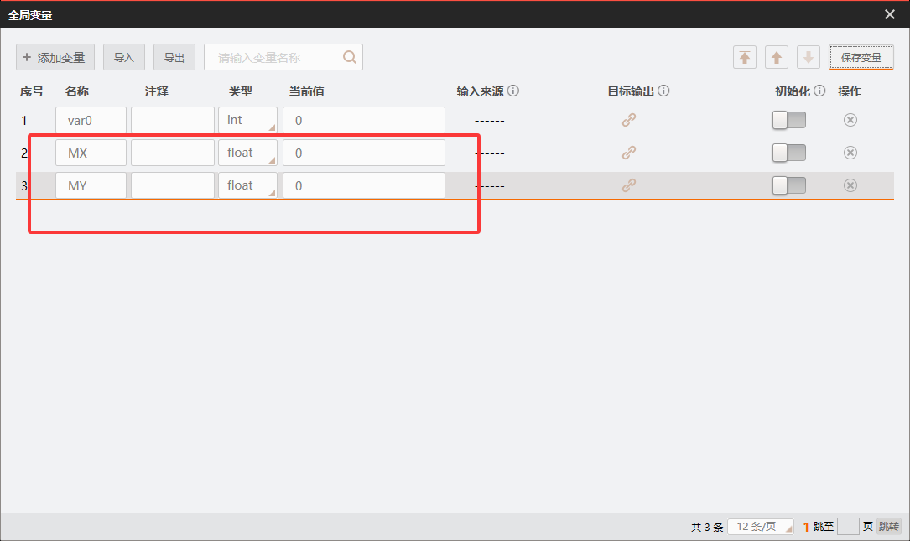Screen dimensions: 910x541
Task: Click the MX name field
Action: pyautogui.click(x=91, y=153)
